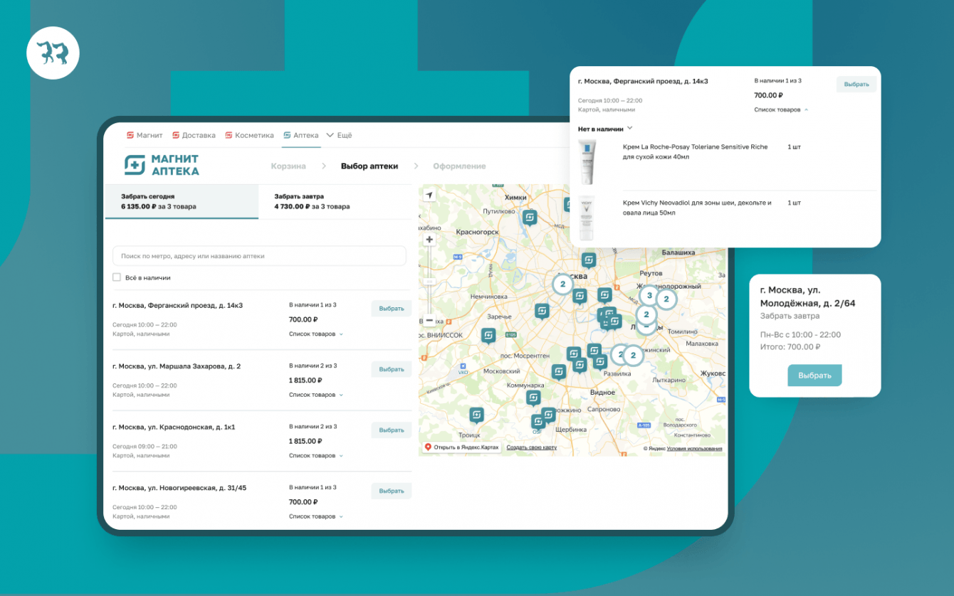The height and width of the screenshot is (596, 954).
Task: Switch to the Забрать завтра tab
Action: [x=335, y=201]
